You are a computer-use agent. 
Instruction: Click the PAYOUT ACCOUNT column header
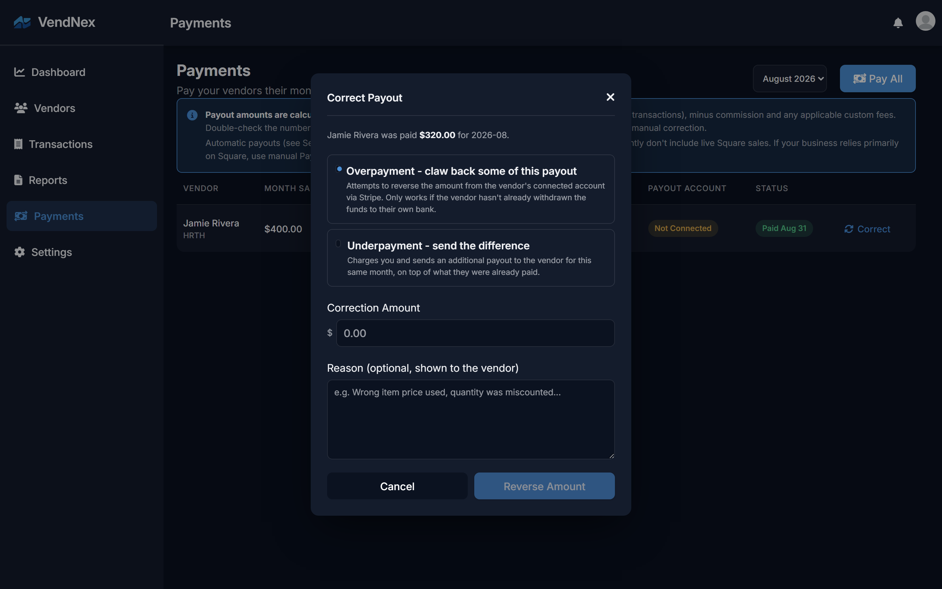point(687,188)
